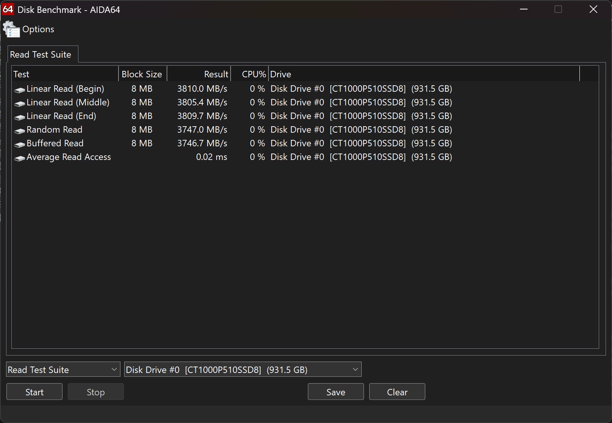
Task: Select the 0.02 ms result value
Action: 212,157
